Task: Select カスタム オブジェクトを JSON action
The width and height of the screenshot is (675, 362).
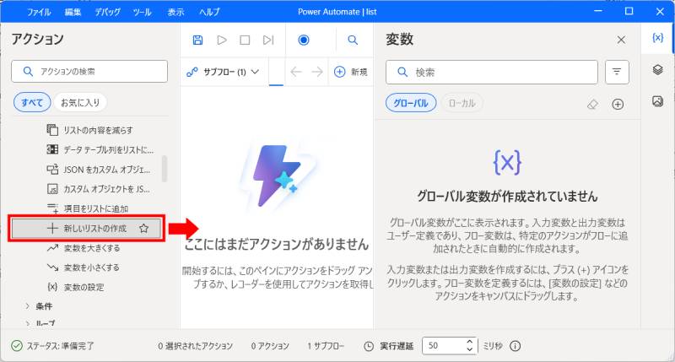Action: click(98, 189)
